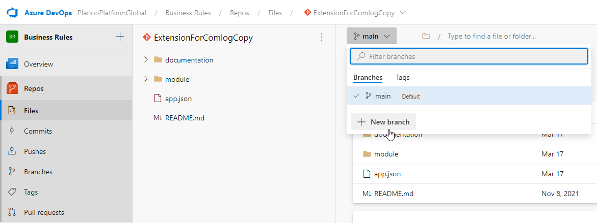Viewport: 597px width, 223px height.
Task: Expand the module folder in tree
Action: point(146,79)
